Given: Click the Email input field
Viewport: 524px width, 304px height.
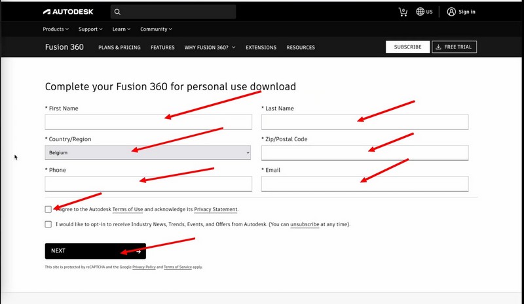Looking at the screenshot, I should tap(365, 184).
